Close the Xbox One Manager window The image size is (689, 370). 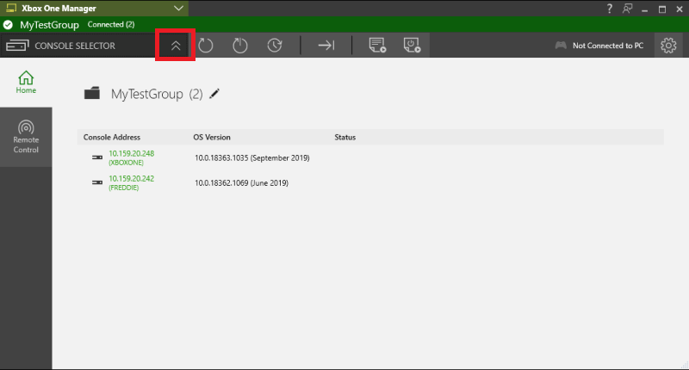(x=680, y=9)
